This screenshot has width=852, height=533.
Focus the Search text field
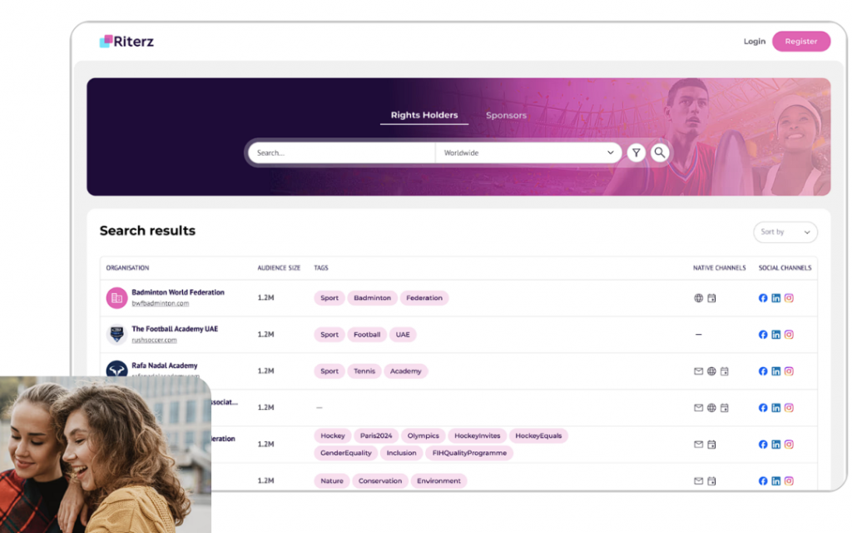(342, 153)
